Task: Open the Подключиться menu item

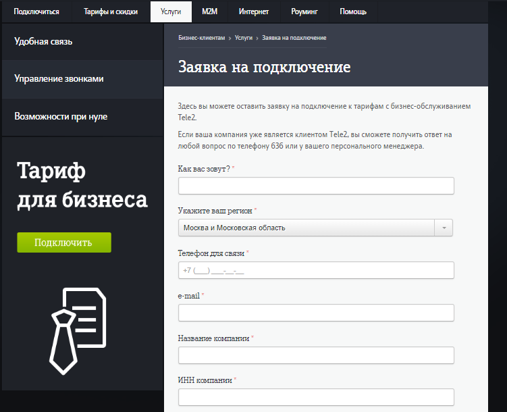Action: [36, 11]
